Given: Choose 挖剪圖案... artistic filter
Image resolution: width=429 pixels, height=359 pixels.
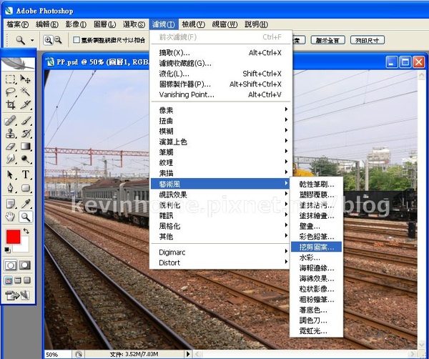Looking at the screenshot, I should [x=316, y=247].
